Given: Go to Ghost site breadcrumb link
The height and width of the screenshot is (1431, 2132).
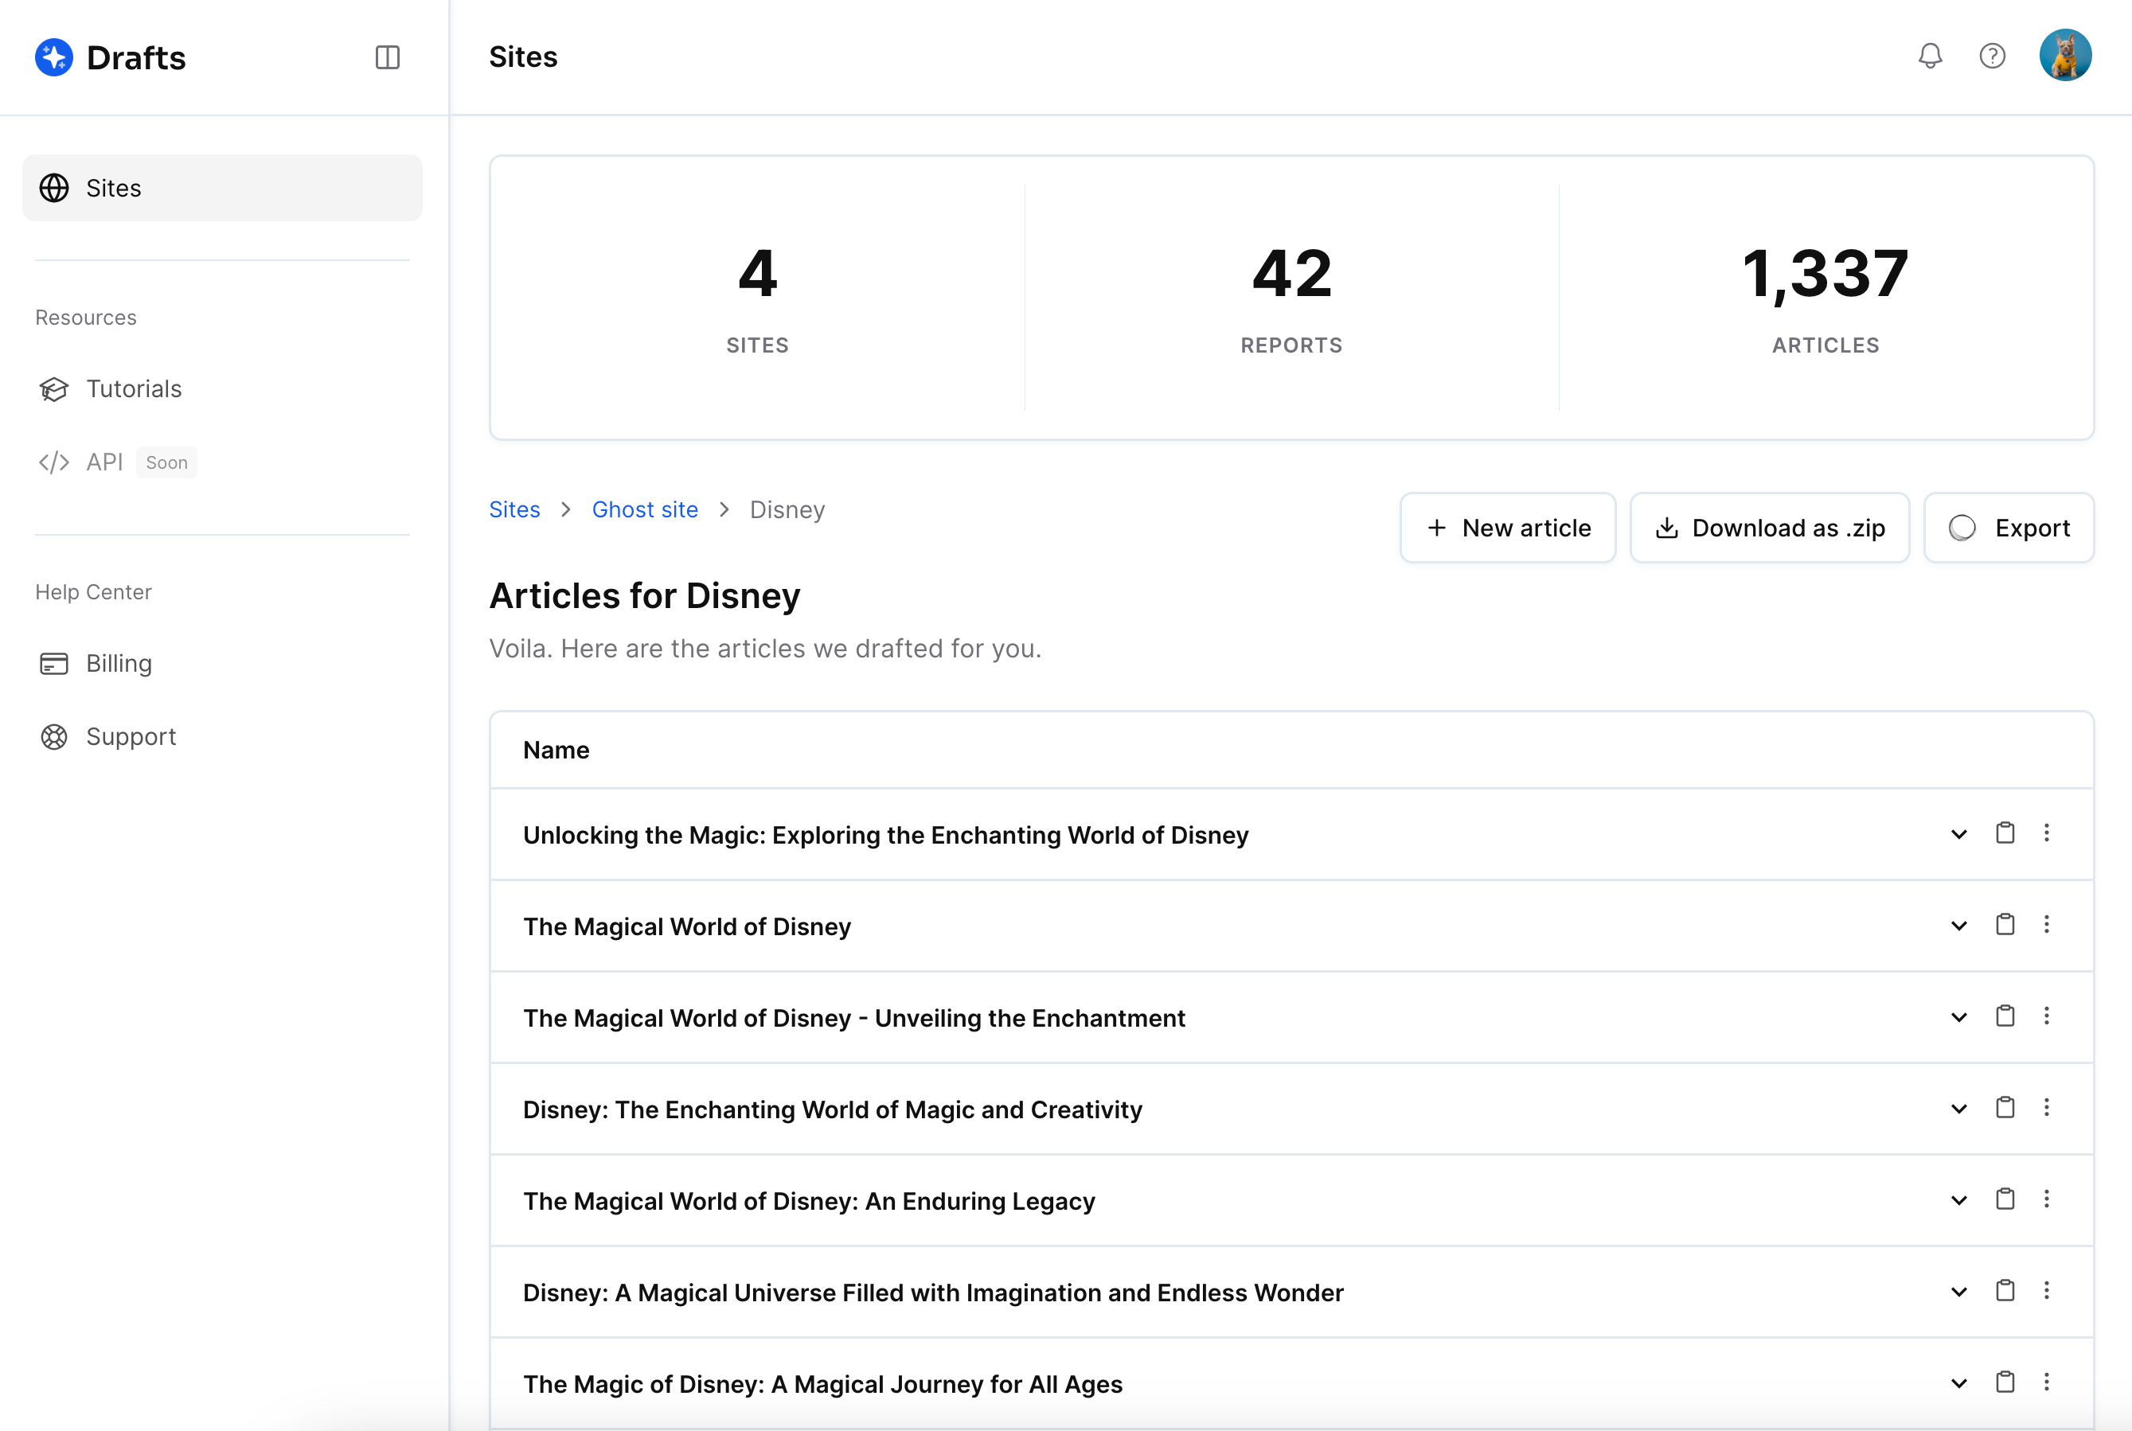Looking at the screenshot, I should 644,509.
